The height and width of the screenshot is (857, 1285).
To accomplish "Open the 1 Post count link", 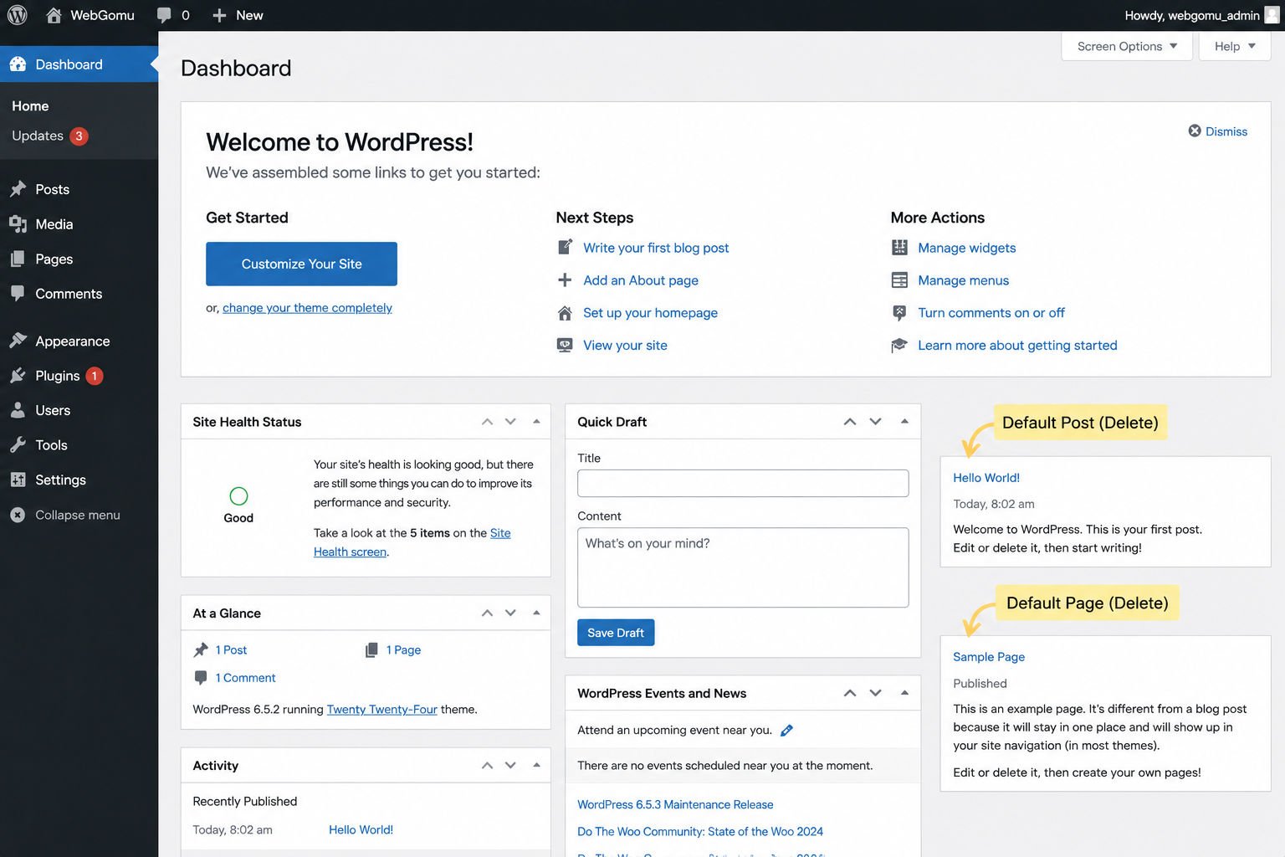I will [x=231, y=650].
